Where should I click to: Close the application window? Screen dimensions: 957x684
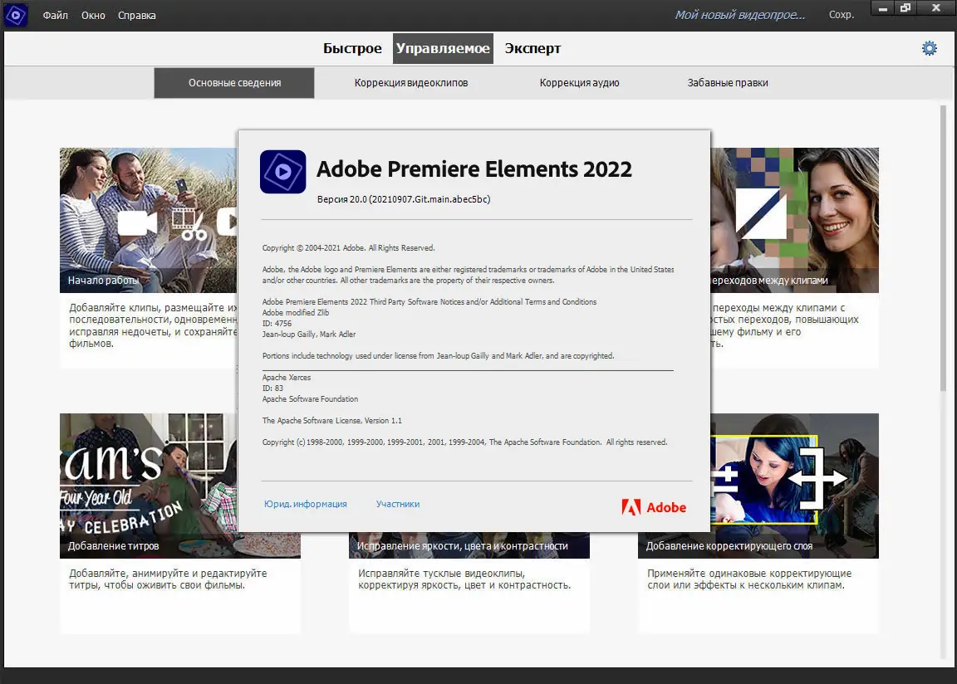(936, 8)
